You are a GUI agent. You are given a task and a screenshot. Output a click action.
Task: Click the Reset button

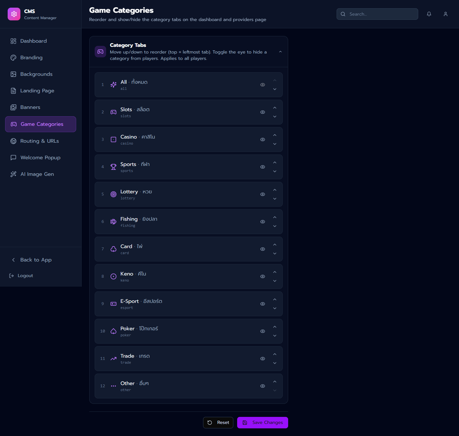pyautogui.click(x=218, y=423)
